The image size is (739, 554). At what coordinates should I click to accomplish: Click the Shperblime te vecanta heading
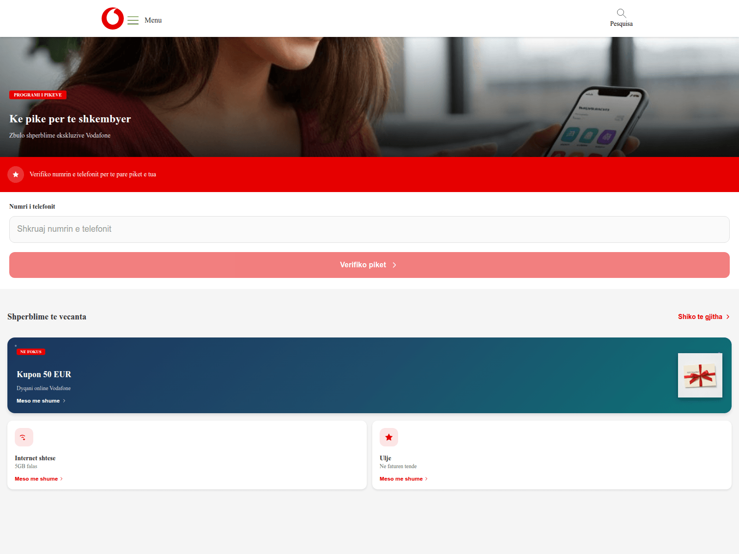pyautogui.click(x=47, y=317)
